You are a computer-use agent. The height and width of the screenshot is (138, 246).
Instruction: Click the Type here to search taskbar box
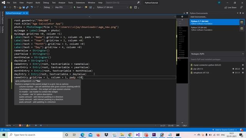[x=35, y=135]
